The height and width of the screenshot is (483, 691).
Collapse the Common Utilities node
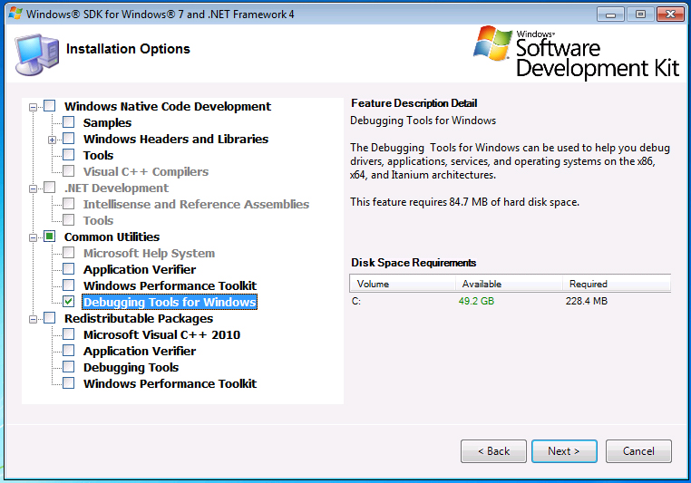33,237
